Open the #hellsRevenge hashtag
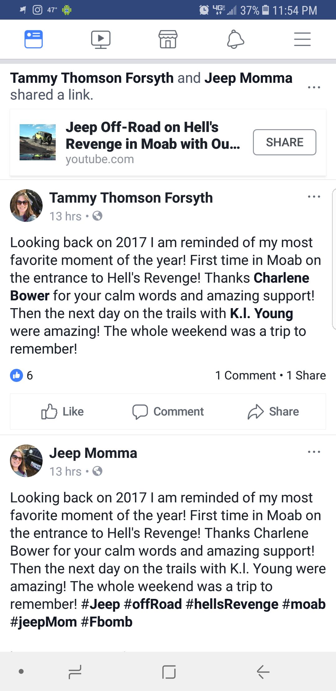The image size is (336, 691). (x=232, y=604)
